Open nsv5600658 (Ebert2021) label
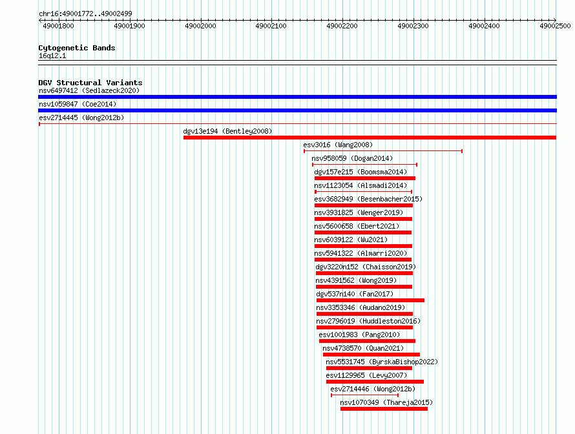575x434 pixels. [x=357, y=226]
